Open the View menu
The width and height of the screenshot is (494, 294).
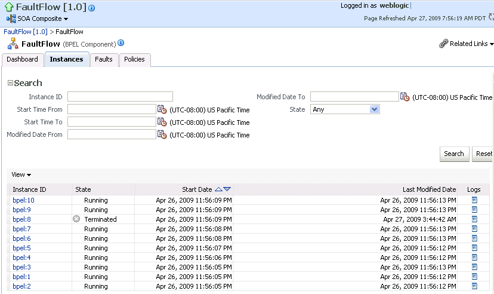21,174
